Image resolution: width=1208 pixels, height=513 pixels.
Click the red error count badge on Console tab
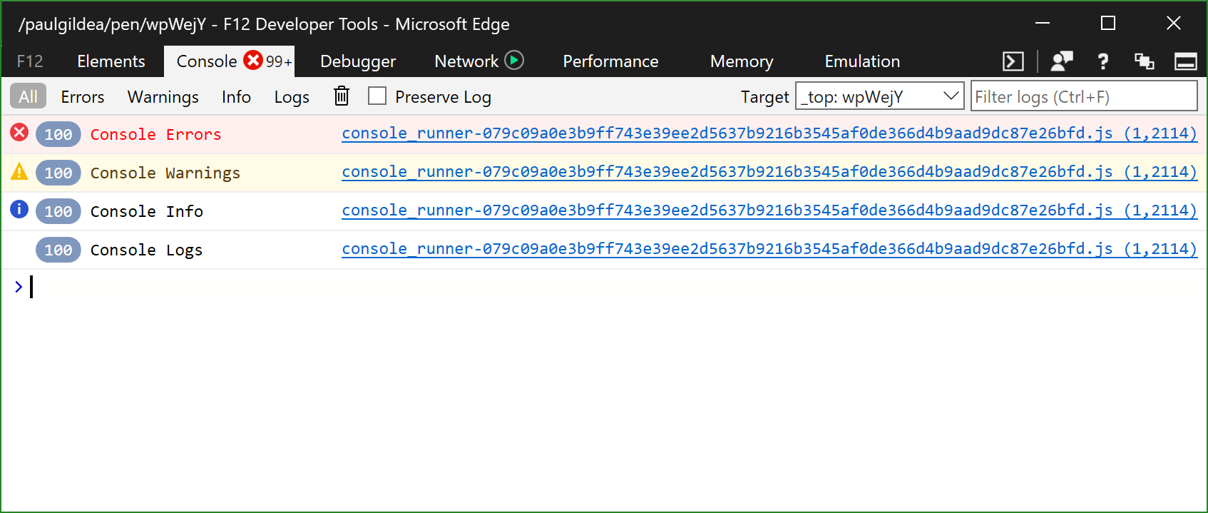253,60
